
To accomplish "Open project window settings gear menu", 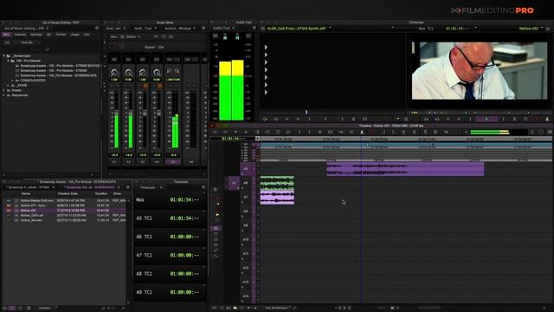I will click(x=96, y=29).
